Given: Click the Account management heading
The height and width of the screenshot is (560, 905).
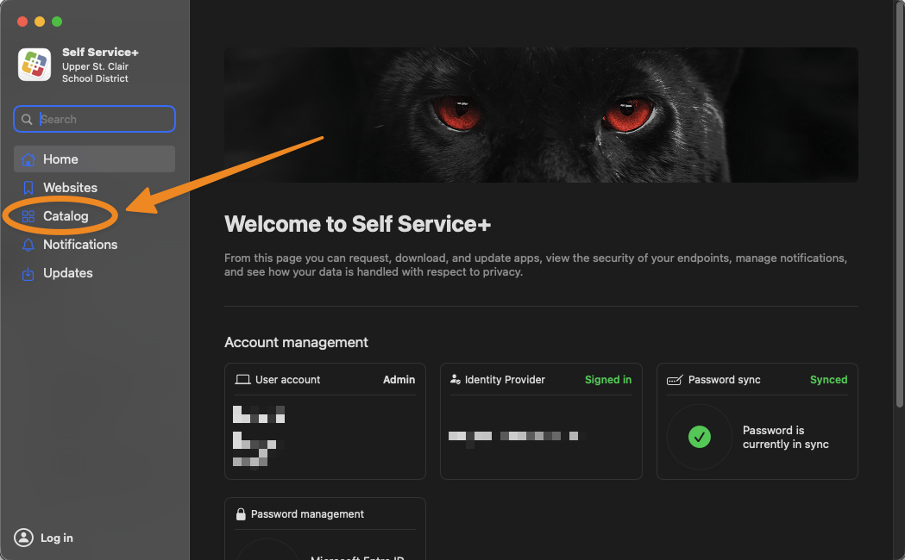Looking at the screenshot, I should coord(296,342).
